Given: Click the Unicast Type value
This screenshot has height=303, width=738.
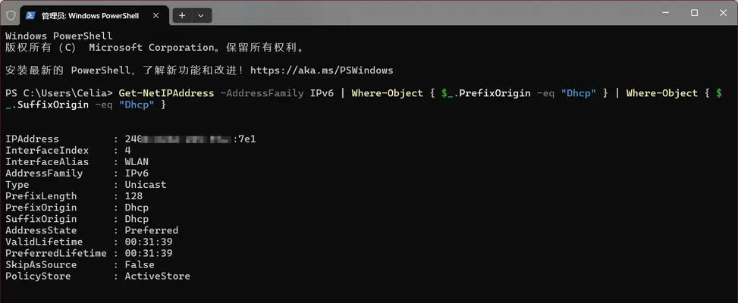Looking at the screenshot, I should pyautogui.click(x=146, y=185).
